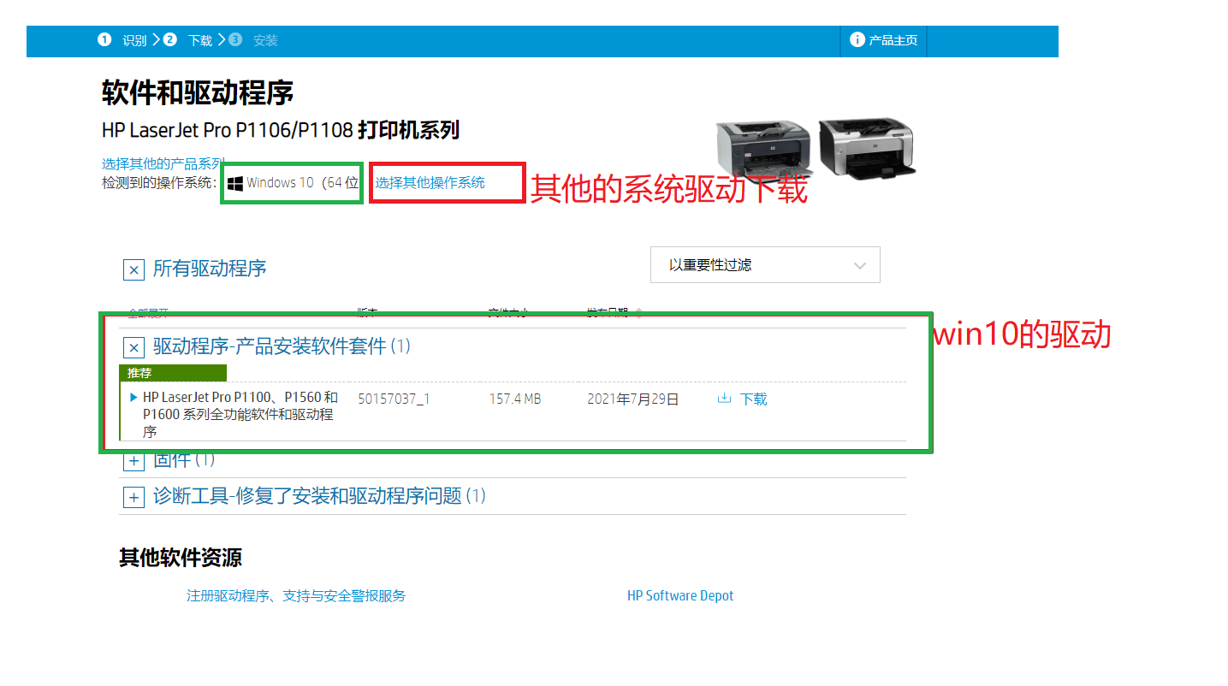Go to step 1 识别
1228x686 pixels.
pos(122,40)
